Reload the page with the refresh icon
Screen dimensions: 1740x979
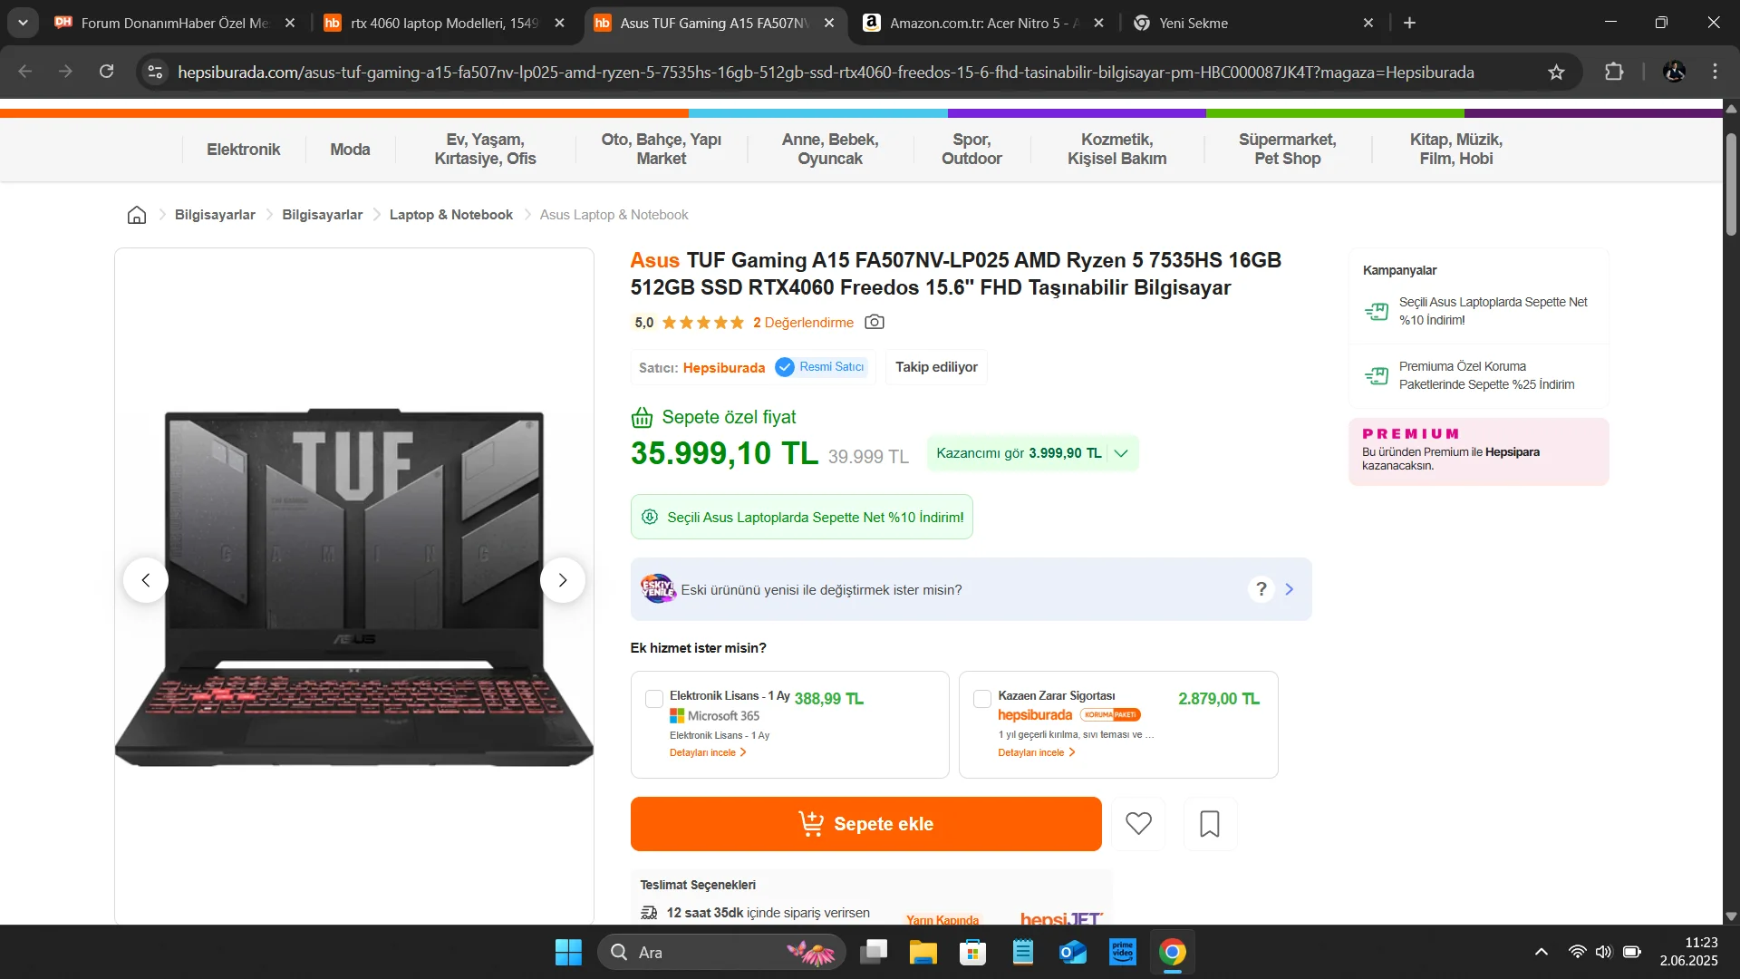point(106,72)
